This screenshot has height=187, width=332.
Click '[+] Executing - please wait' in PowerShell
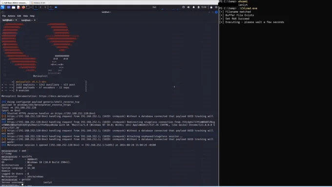[x=252, y=22]
